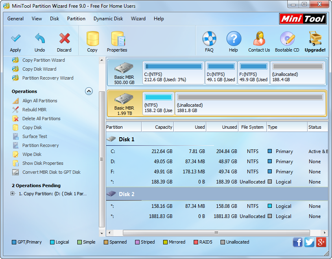Select F:(NTFS) 49.9 GB partition block

point(253,73)
